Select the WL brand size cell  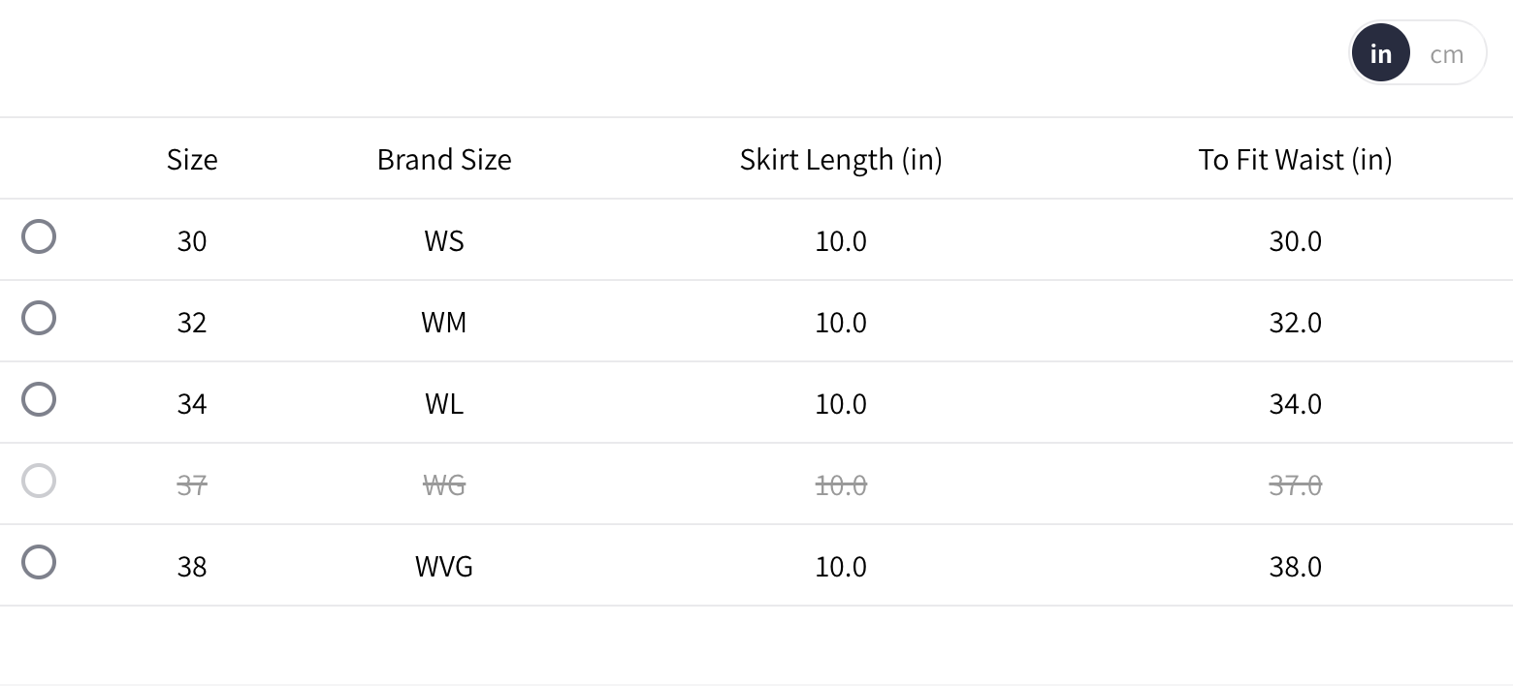click(444, 403)
